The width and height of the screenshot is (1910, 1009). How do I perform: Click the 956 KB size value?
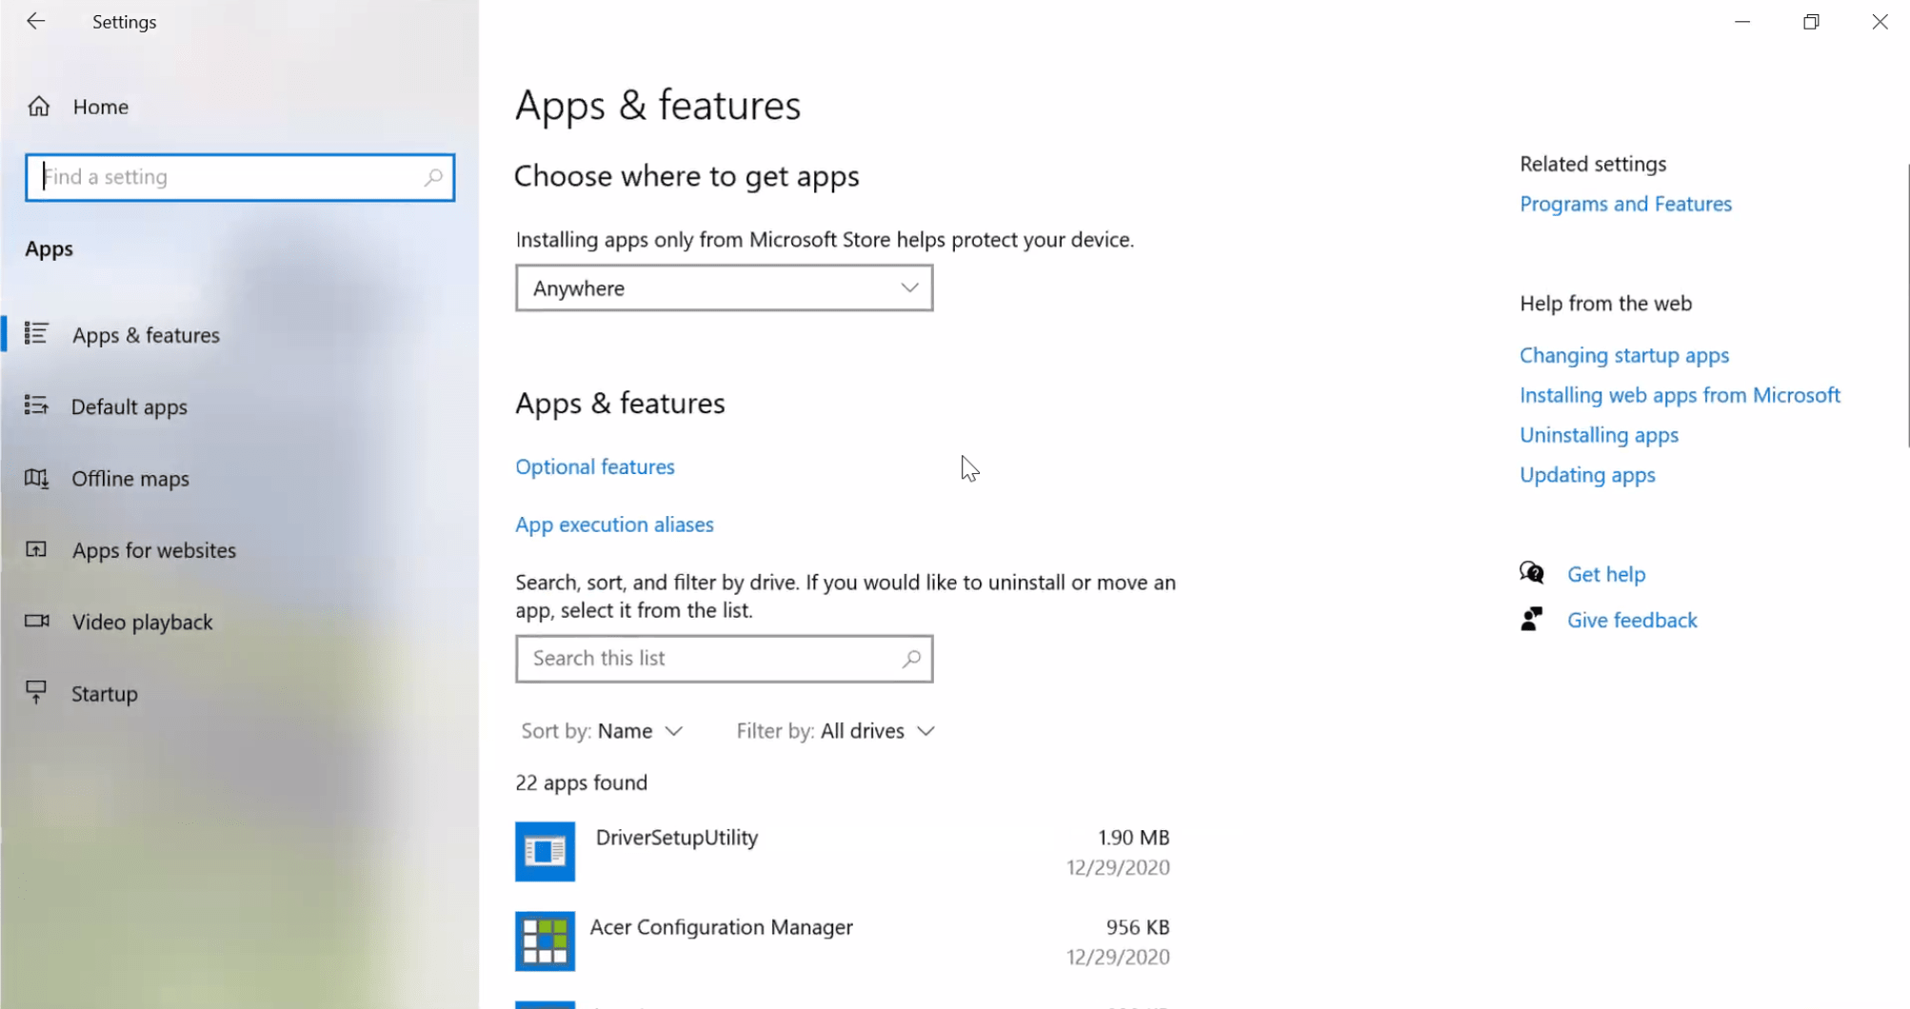pos(1138,927)
